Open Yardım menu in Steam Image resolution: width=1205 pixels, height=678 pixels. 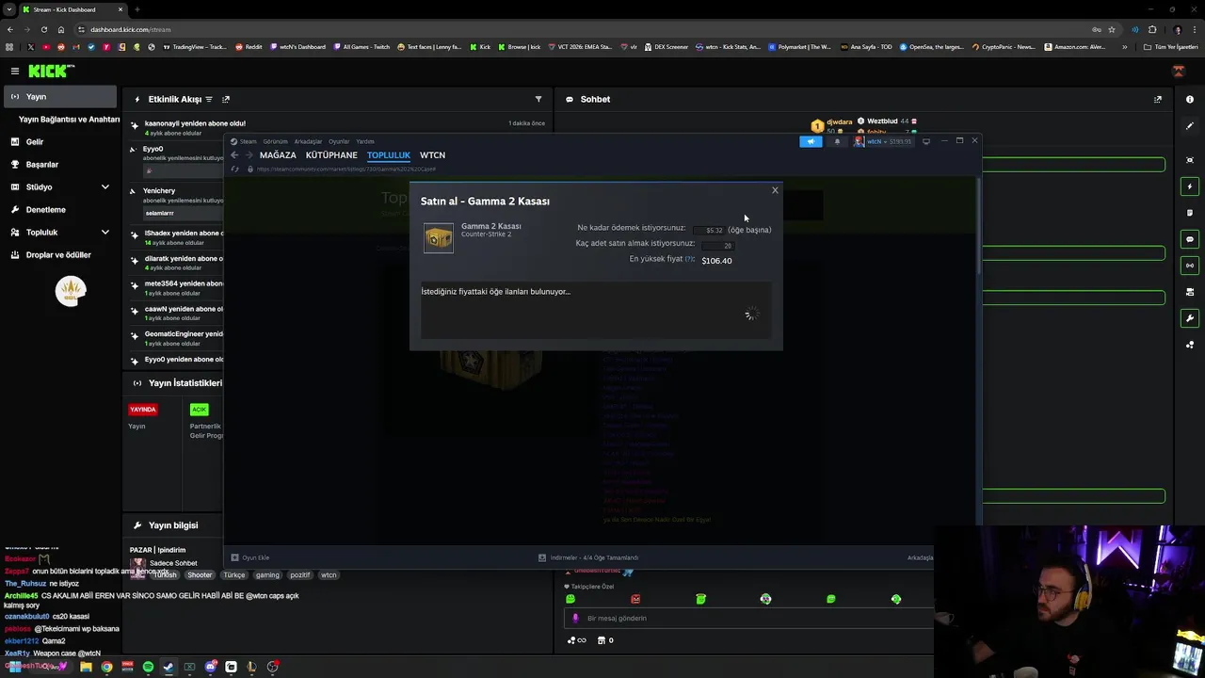pos(364,141)
